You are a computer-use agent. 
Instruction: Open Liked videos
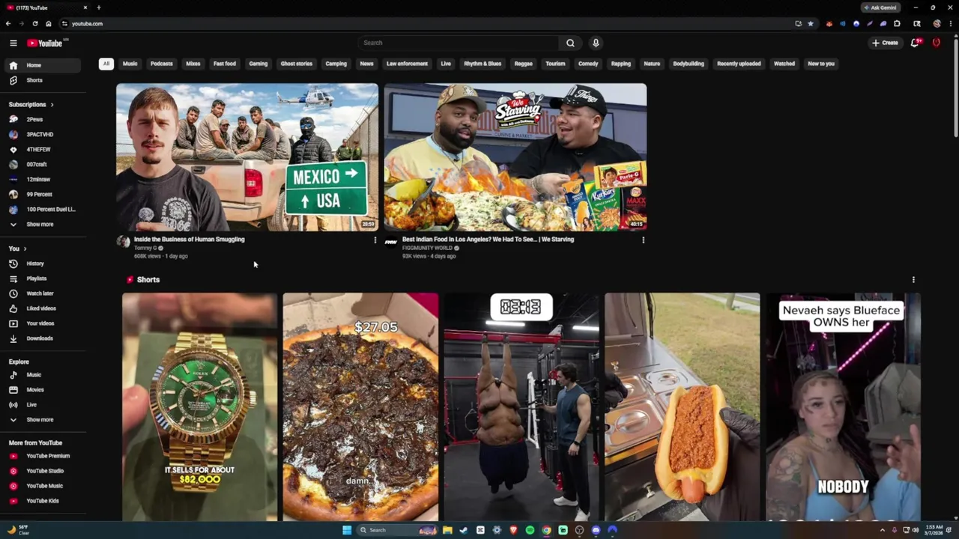[43, 308]
